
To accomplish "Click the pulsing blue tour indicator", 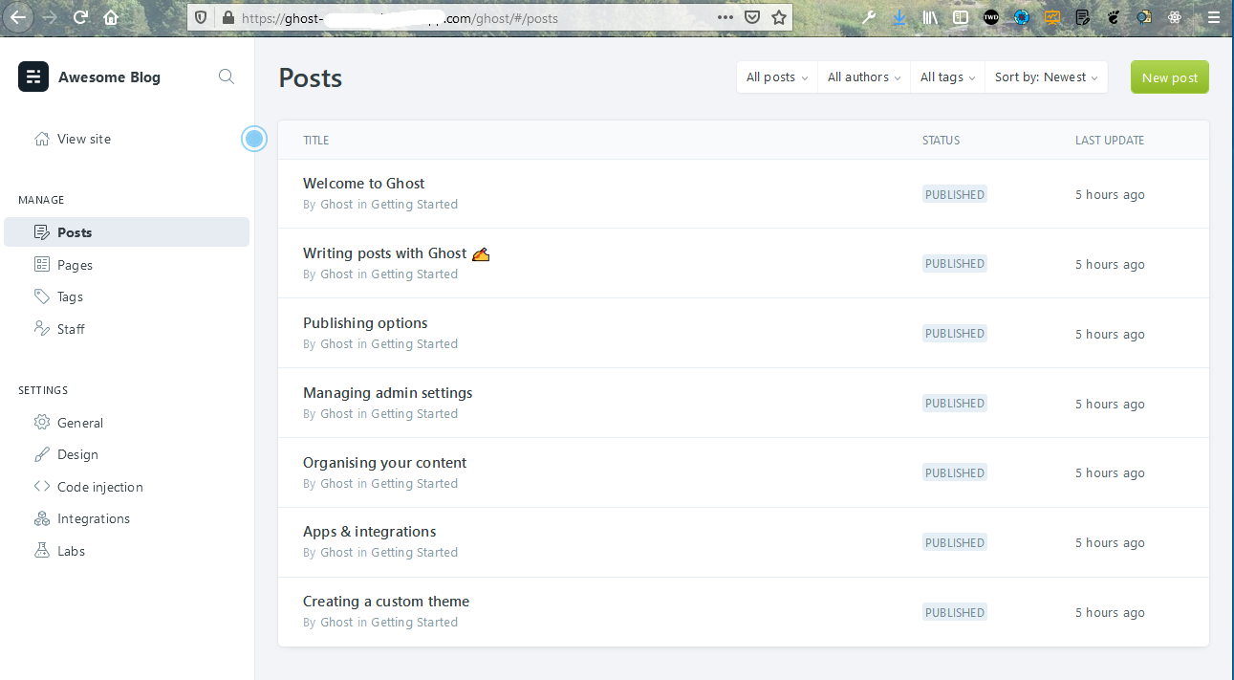I will [254, 140].
